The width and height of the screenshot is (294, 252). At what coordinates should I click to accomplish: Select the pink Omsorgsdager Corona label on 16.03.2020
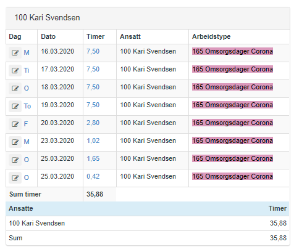point(232,51)
